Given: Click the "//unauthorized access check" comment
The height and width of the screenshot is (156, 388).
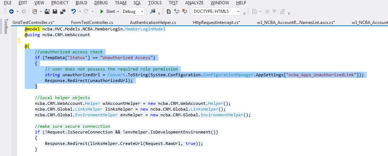Looking at the screenshot, I should tap(69, 52).
